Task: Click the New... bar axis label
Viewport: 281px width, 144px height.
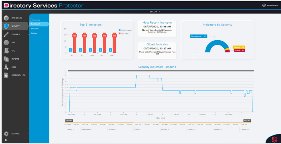Action: coord(92,56)
